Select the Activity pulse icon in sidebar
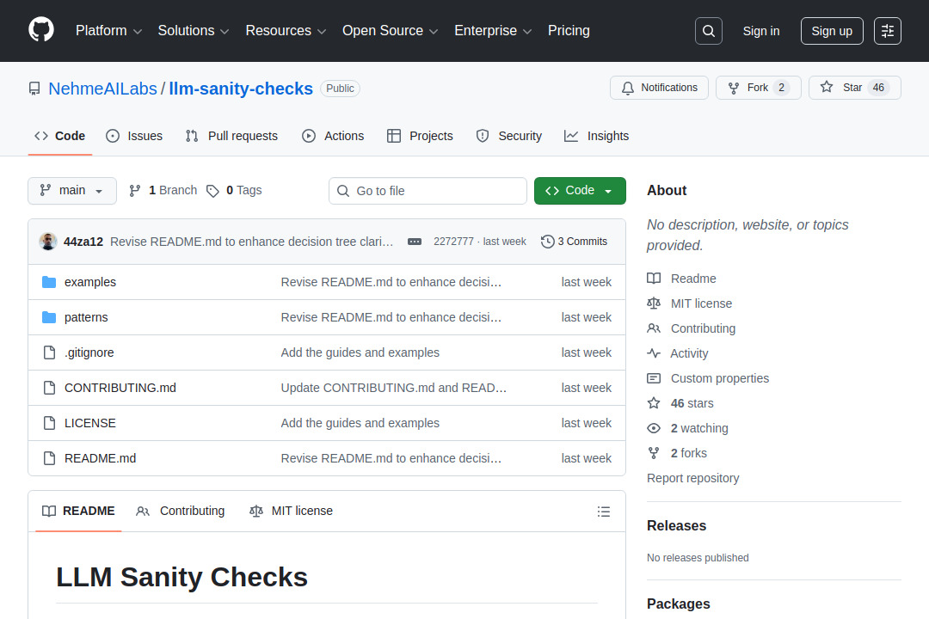 pyautogui.click(x=654, y=352)
